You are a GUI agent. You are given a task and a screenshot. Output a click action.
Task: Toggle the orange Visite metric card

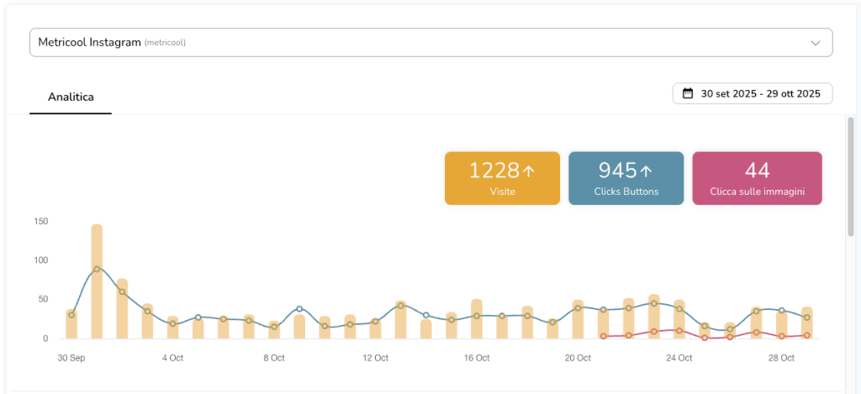pyautogui.click(x=502, y=178)
